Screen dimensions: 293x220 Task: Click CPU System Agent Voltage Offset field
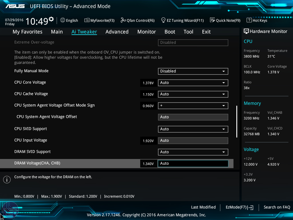[x=193, y=117]
